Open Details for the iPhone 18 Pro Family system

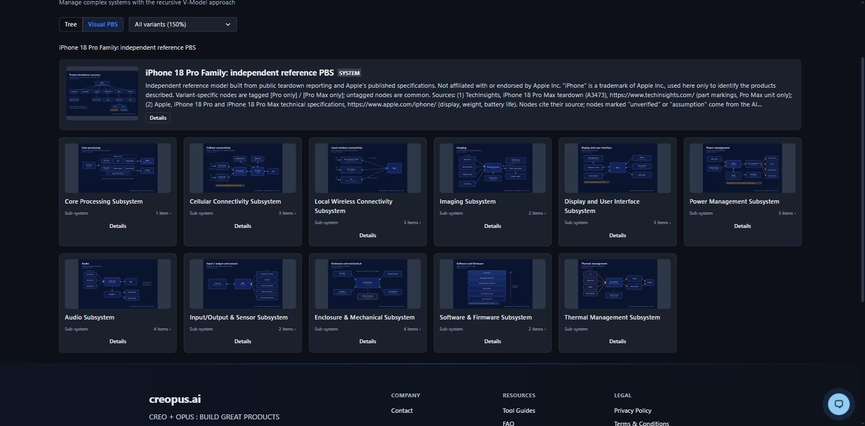[x=158, y=118]
